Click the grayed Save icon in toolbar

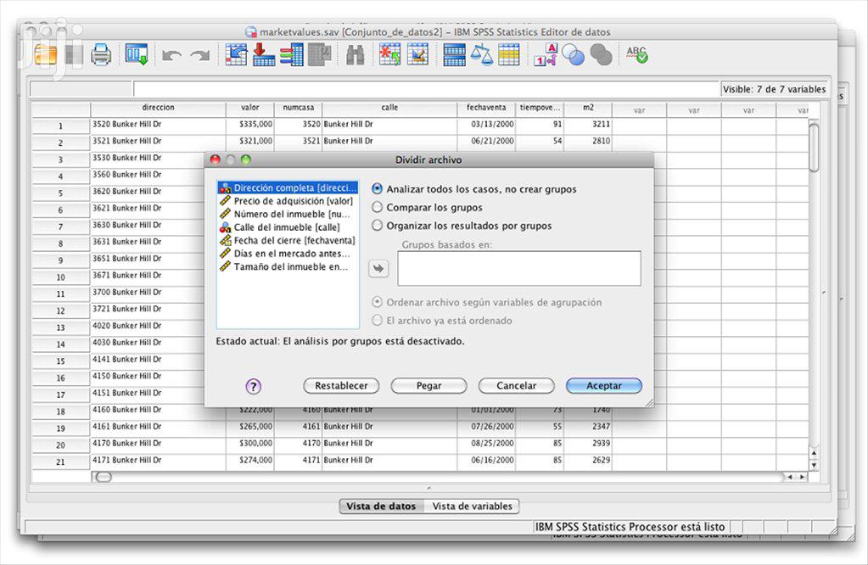click(74, 55)
